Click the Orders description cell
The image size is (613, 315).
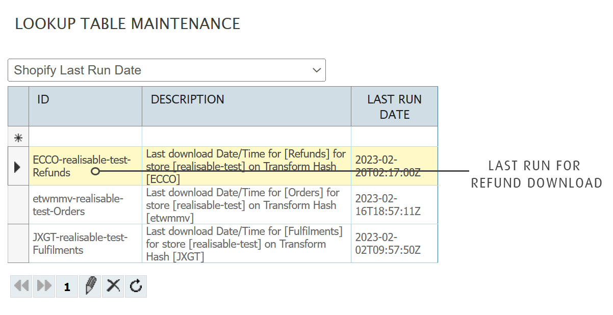tap(246, 205)
